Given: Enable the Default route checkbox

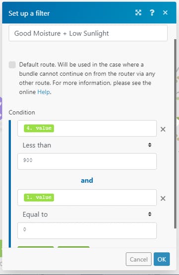Looking at the screenshot, I should point(12,65).
